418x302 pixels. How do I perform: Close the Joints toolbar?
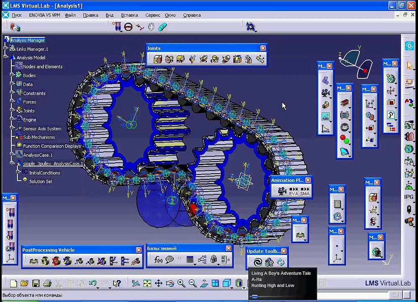point(263,48)
